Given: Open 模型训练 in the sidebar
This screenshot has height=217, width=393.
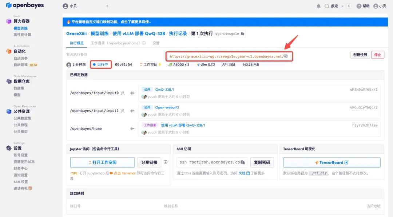Looking at the screenshot, I should [x=20, y=28].
